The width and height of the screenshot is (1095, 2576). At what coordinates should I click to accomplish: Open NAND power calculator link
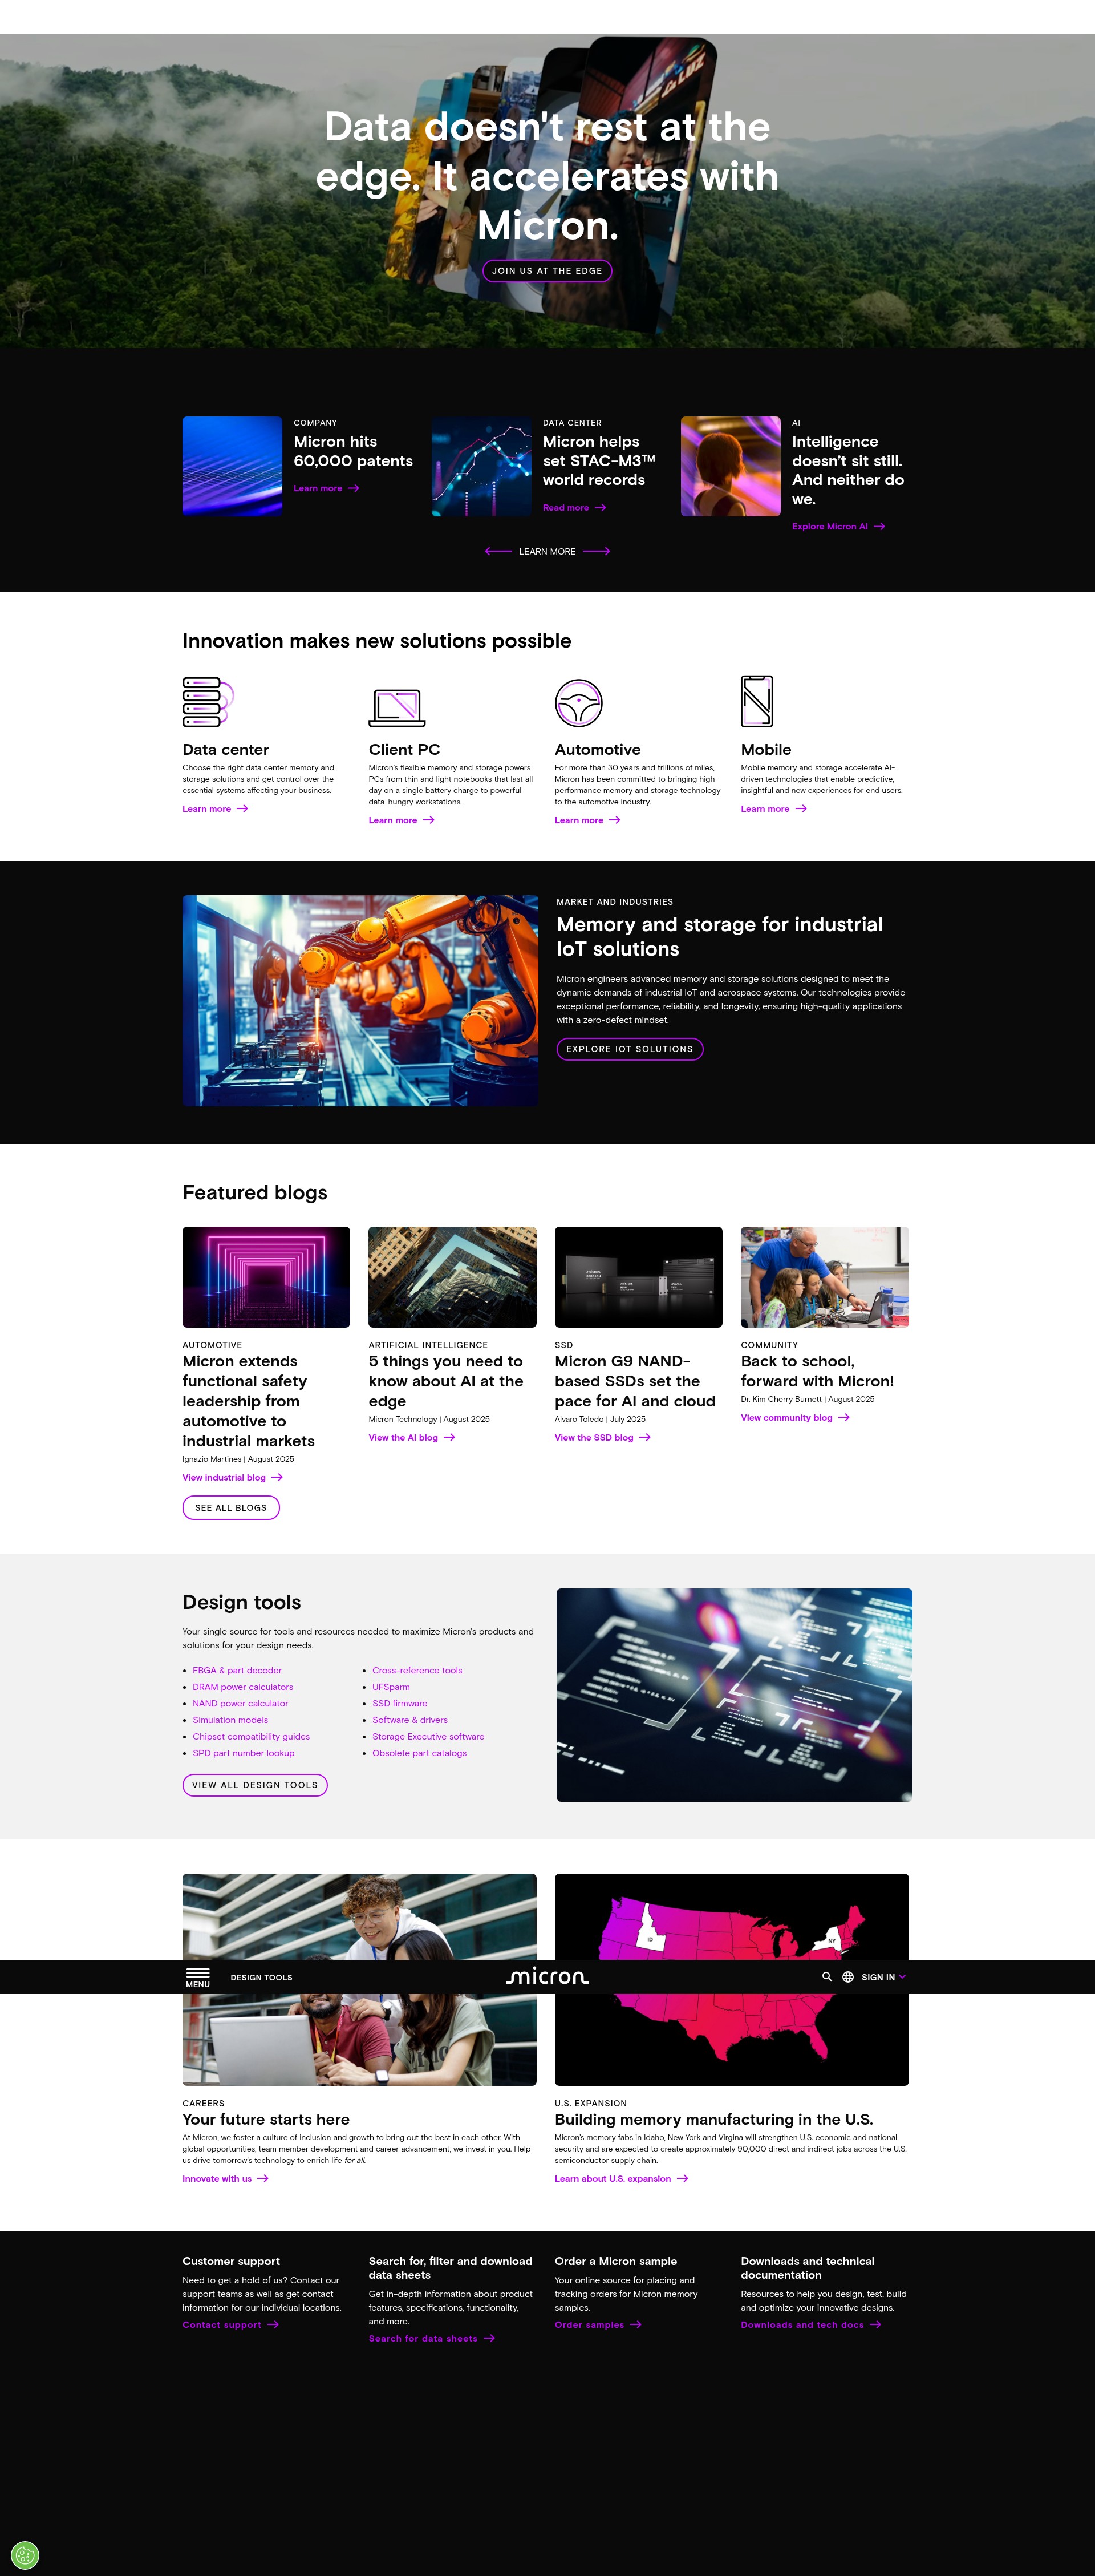point(240,1703)
